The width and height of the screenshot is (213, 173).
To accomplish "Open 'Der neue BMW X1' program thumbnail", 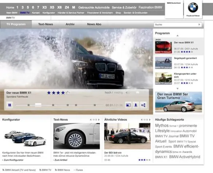I will (x=163, y=47).
